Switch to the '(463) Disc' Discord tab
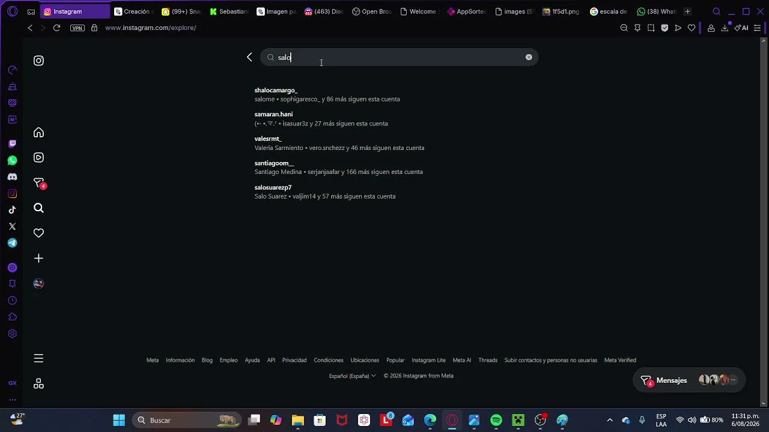This screenshot has width=769, height=432. pos(324,11)
